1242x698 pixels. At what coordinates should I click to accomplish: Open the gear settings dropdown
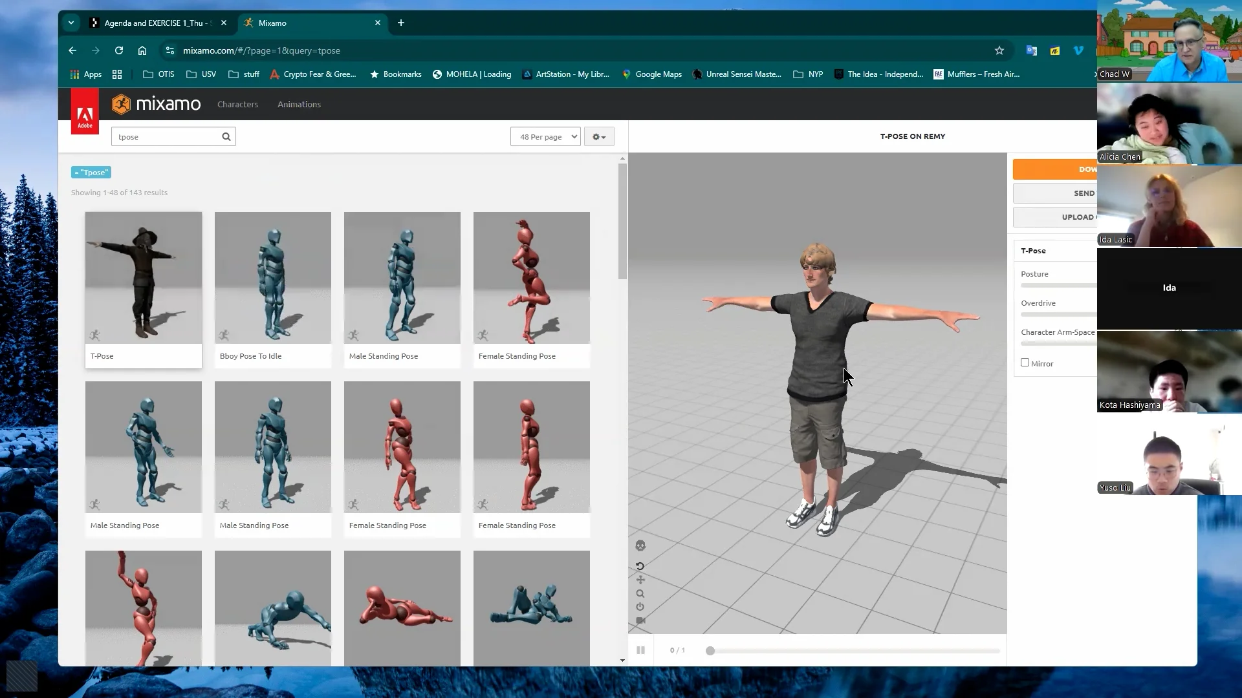(599, 136)
